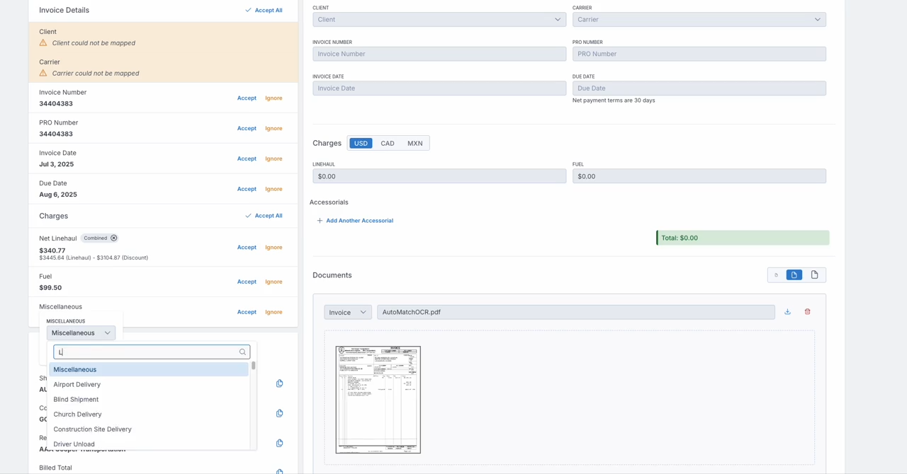The width and height of the screenshot is (907, 474).
Task: Open the Invoice document type dropdown
Action: [x=348, y=312]
